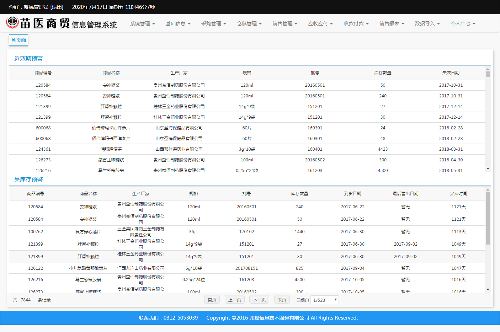Open the 个人中心 menu
500x332 pixels.
point(463,24)
